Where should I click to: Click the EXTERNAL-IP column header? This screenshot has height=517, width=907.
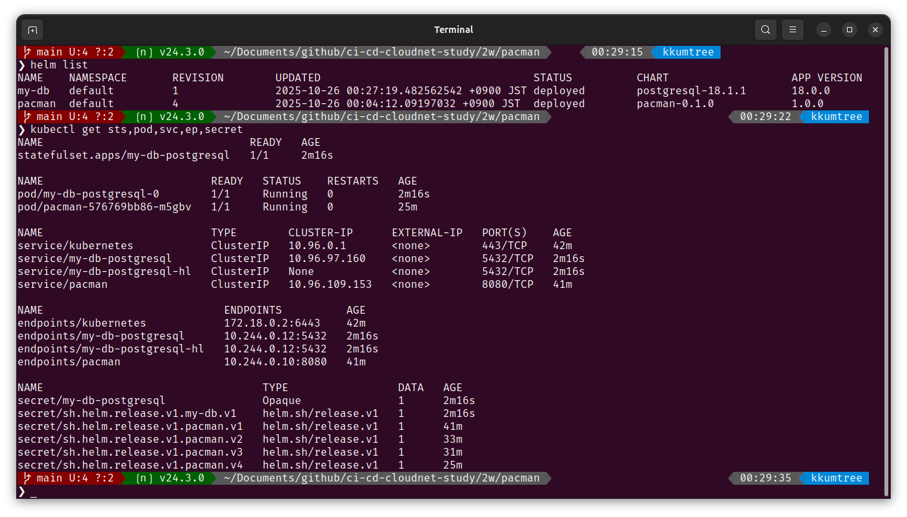(x=427, y=232)
